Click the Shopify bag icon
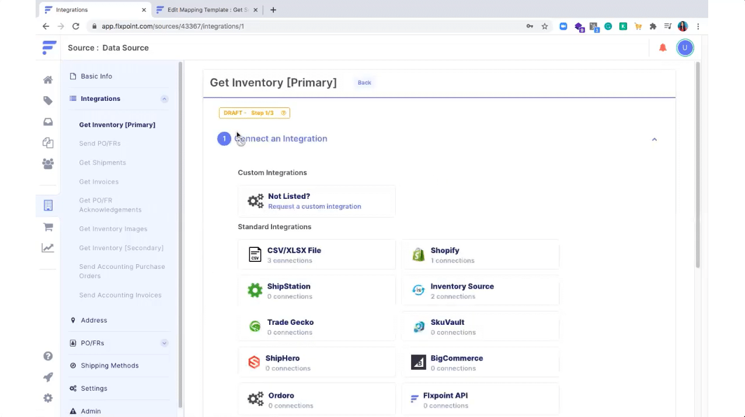 pyautogui.click(x=418, y=254)
